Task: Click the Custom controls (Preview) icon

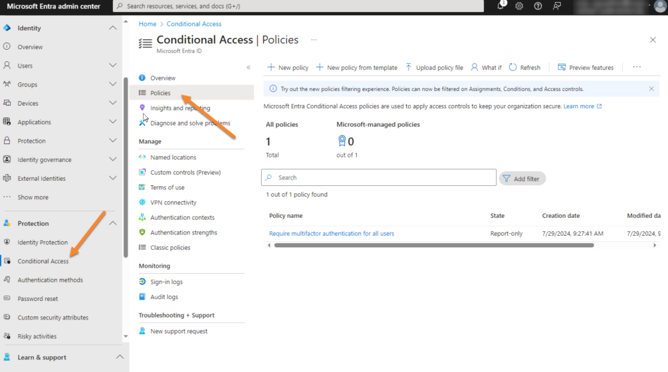Action: tap(142, 172)
